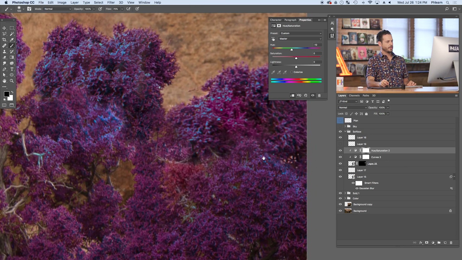Select the Lasso tool
This screenshot has height=260, width=462.
pyautogui.click(x=4, y=34)
